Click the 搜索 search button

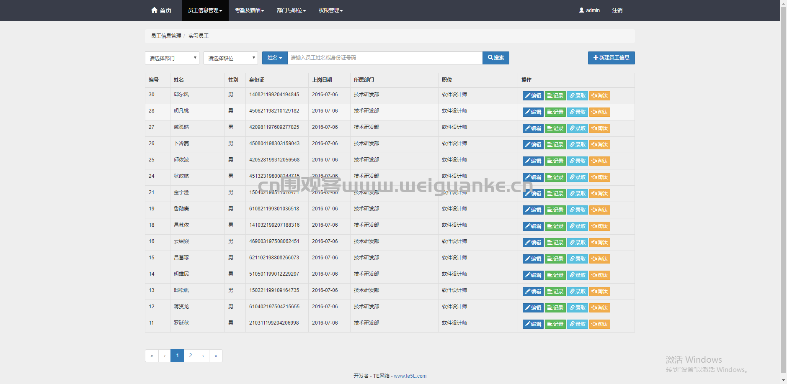(496, 58)
